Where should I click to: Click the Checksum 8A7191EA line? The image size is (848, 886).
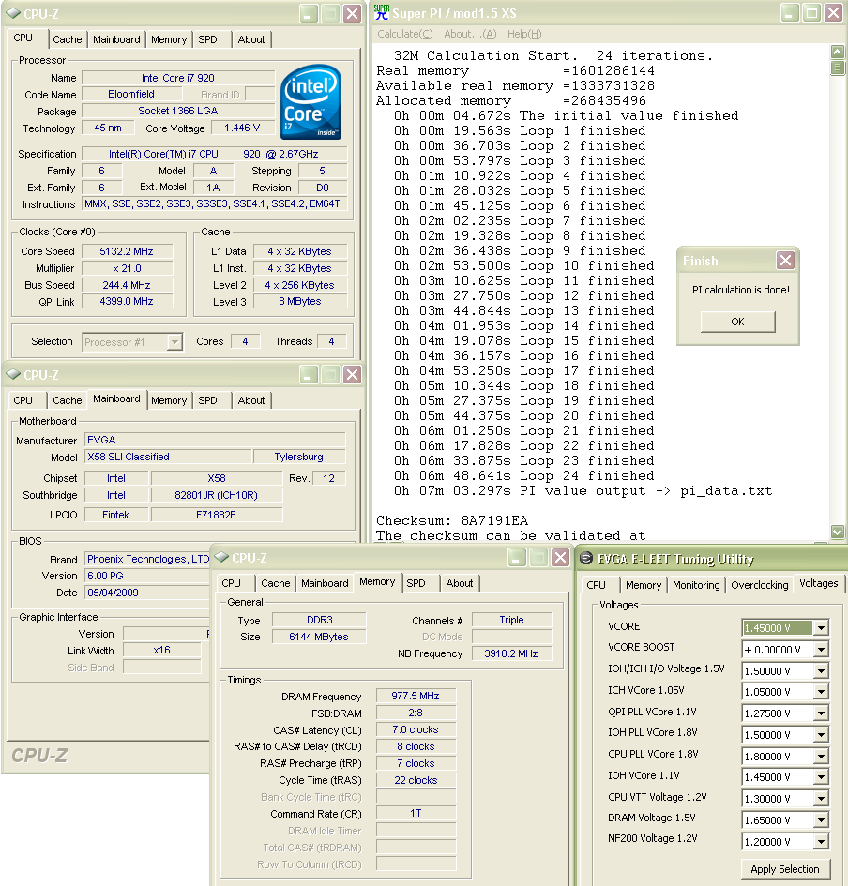(452, 520)
